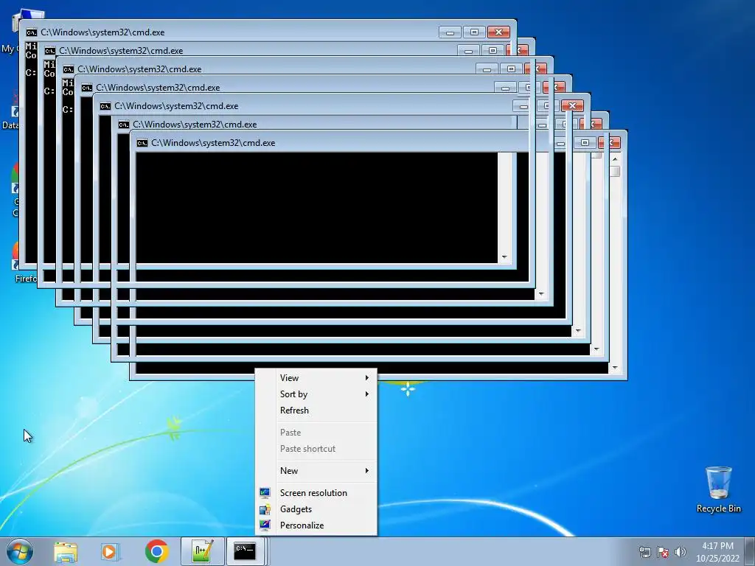The image size is (755, 566).
Task: Click the Show desktop button
Action: (750, 551)
